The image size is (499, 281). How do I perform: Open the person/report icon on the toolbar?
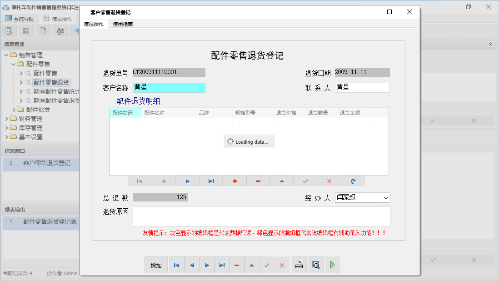pyautogui.click(x=60, y=30)
